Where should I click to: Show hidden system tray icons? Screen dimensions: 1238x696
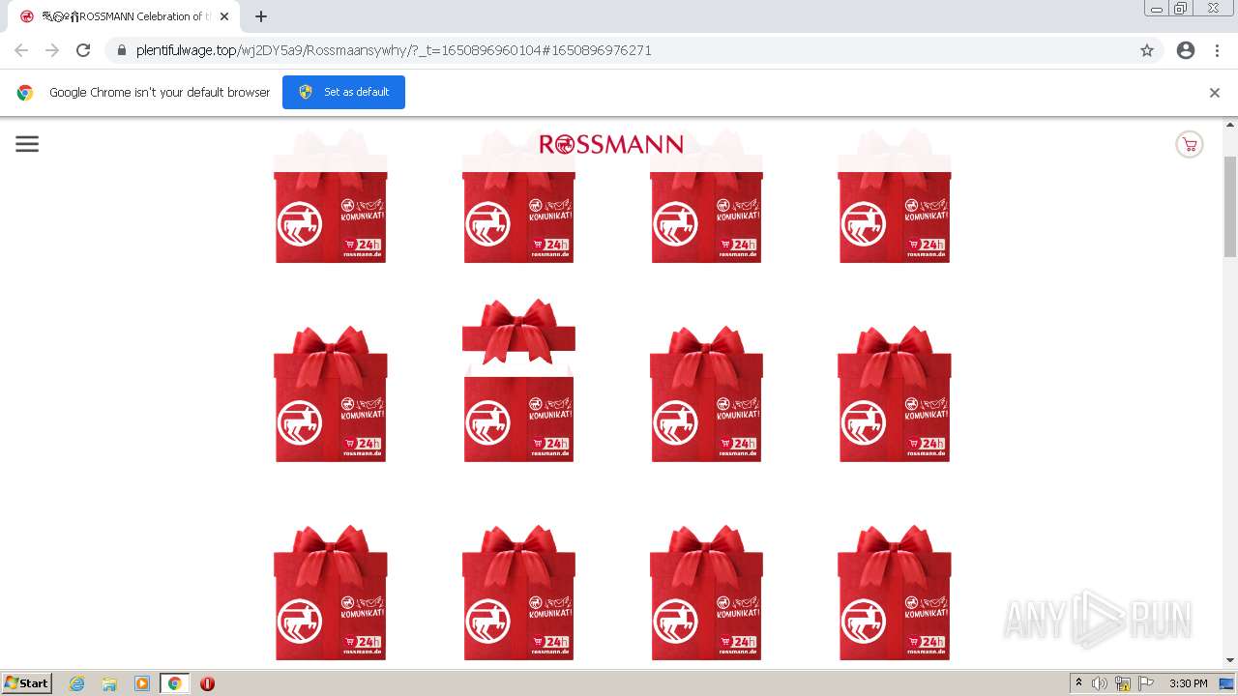pos(1078,683)
